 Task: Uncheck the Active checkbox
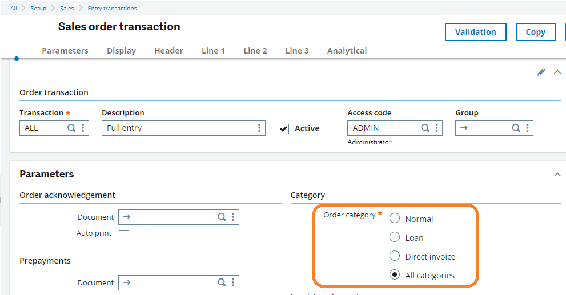click(x=284, y=128)
